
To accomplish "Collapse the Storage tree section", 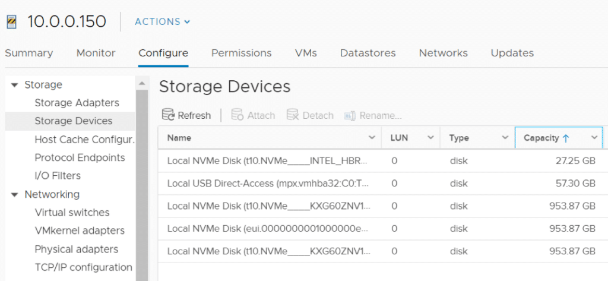I will pyautogui.click(x=15, y=85).
